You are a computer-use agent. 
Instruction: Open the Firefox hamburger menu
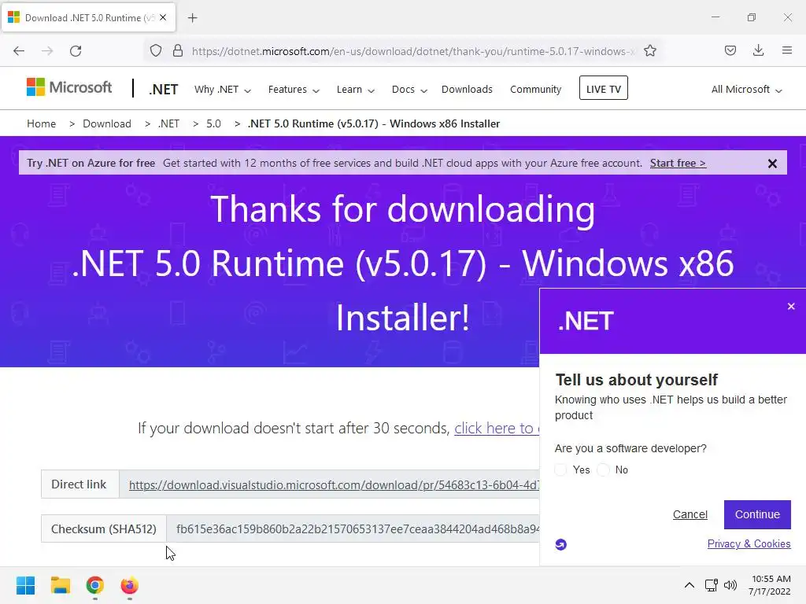pos(787,50)
